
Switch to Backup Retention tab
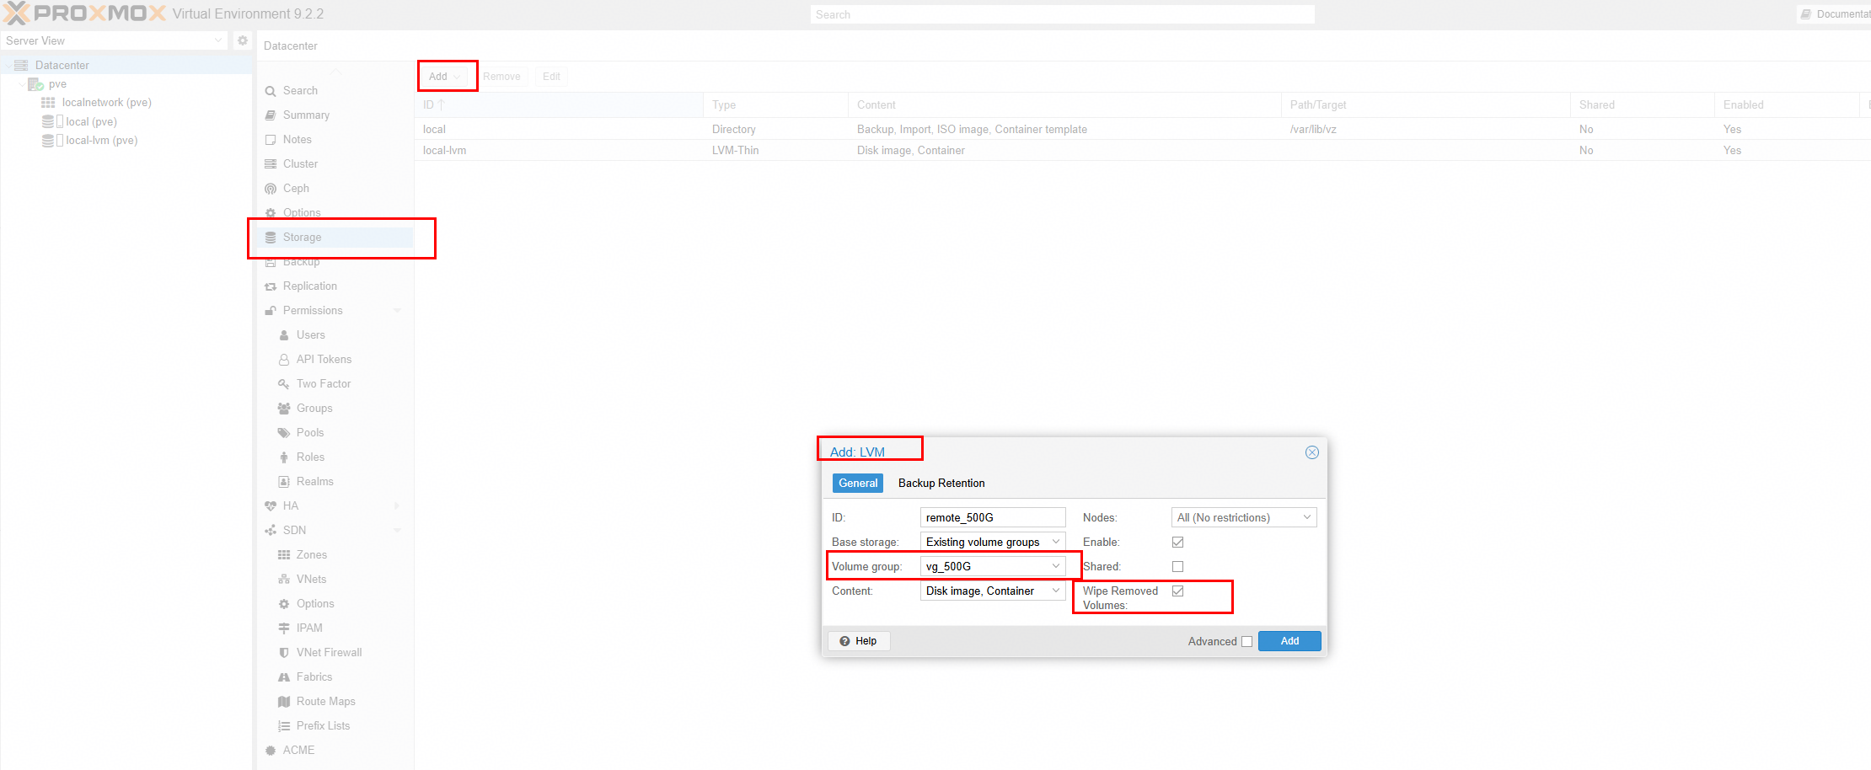point(941,483)
